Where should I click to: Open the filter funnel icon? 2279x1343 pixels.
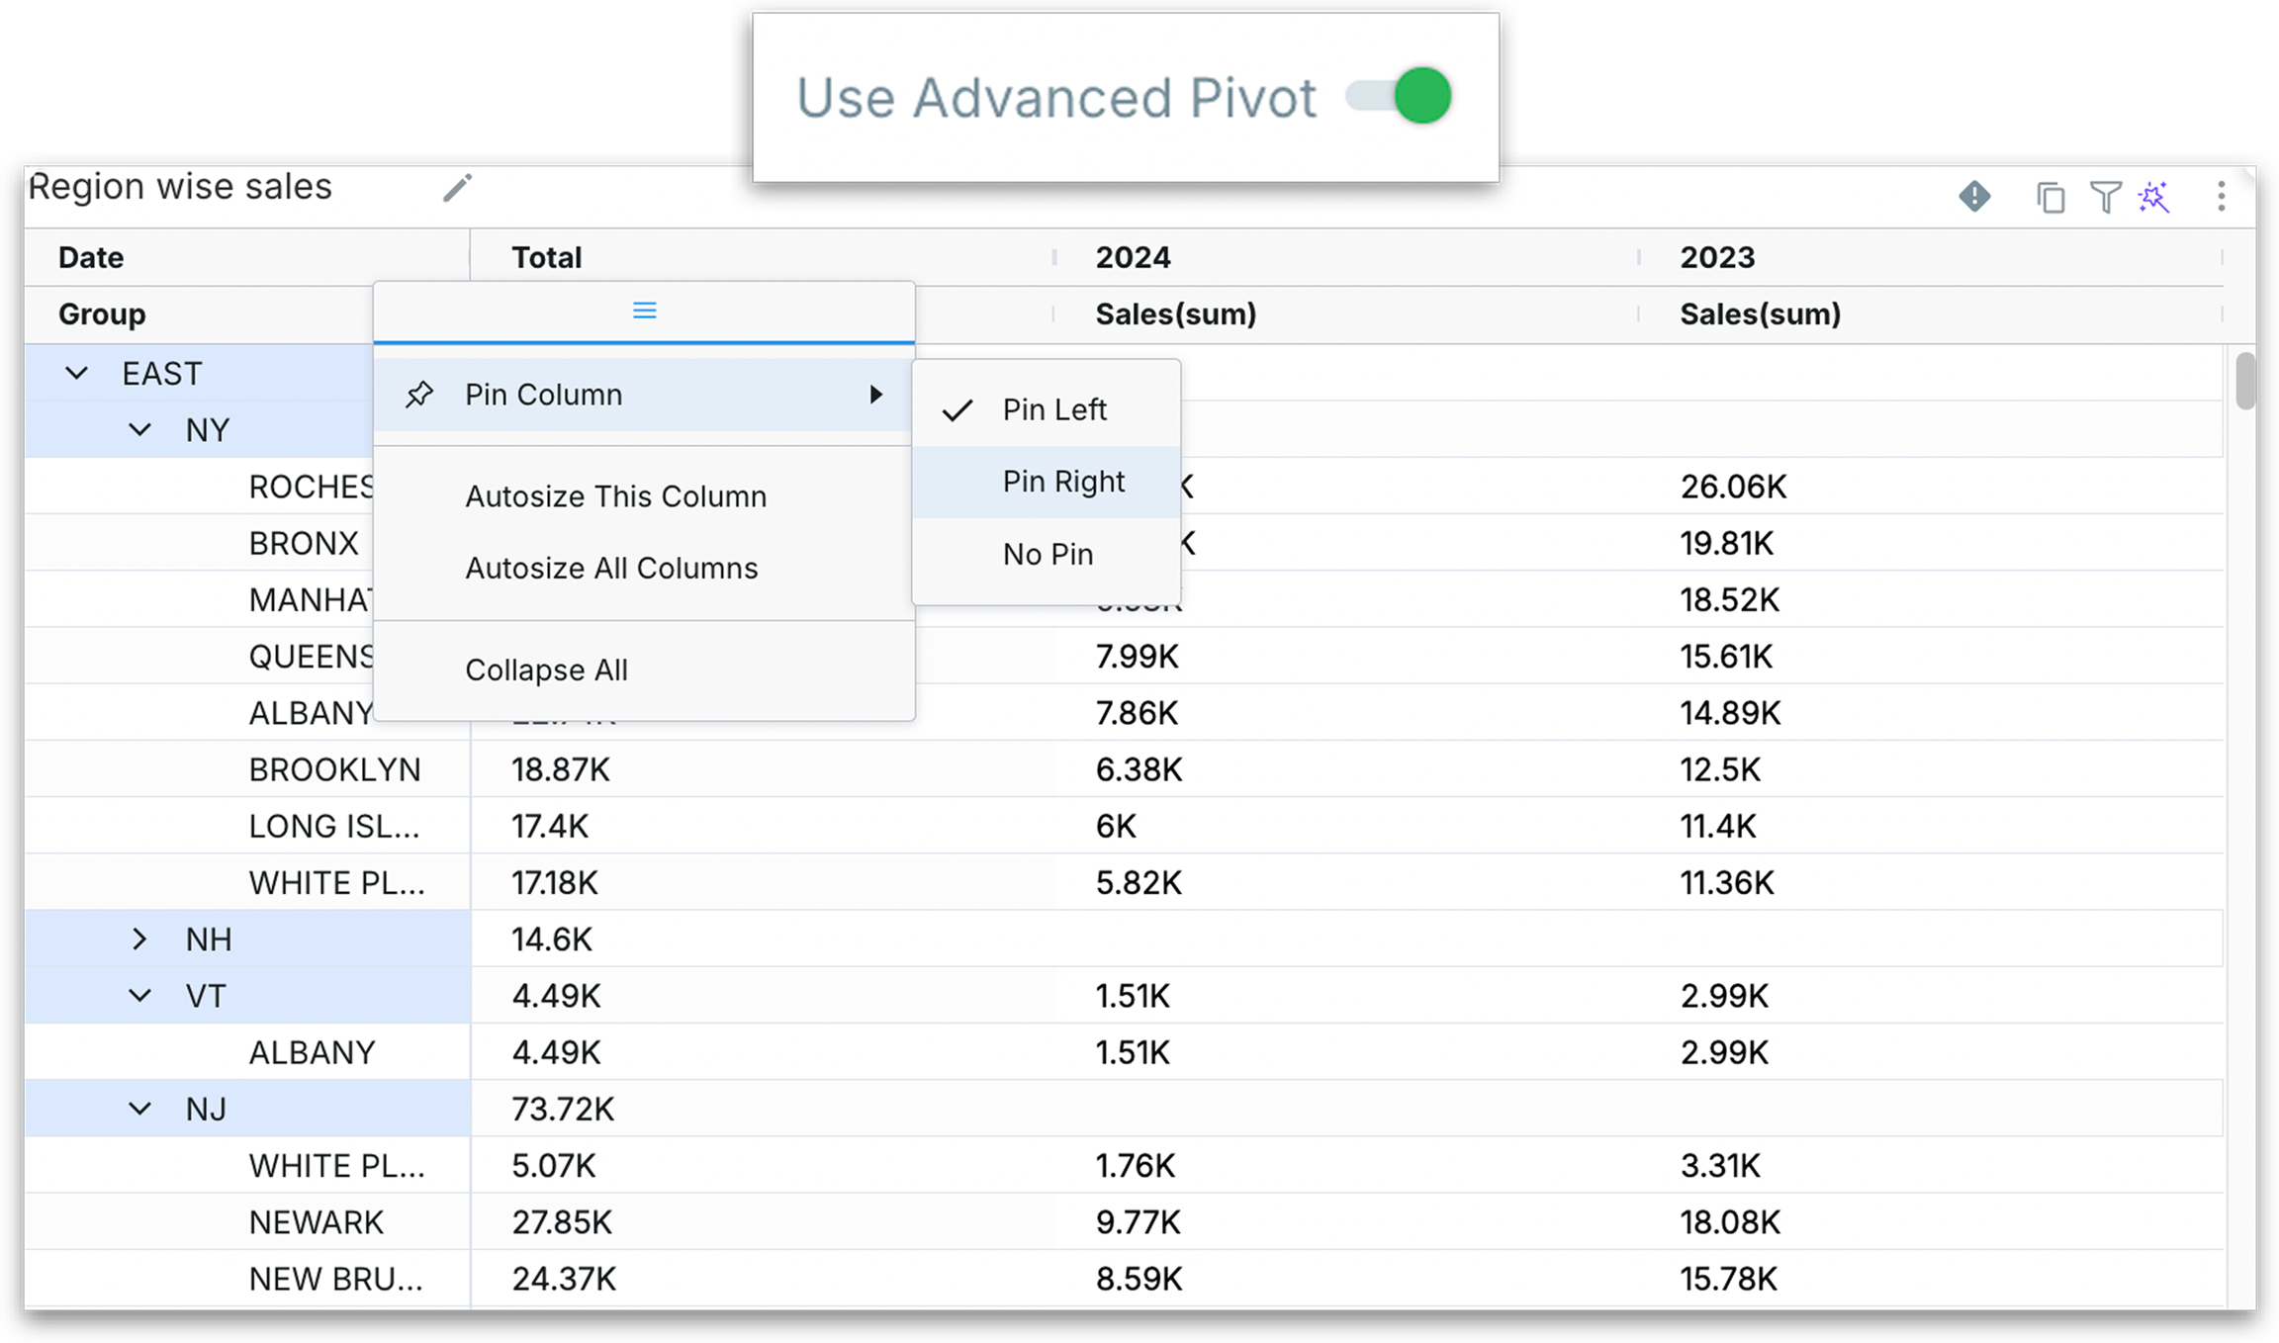click(2104, 197)
